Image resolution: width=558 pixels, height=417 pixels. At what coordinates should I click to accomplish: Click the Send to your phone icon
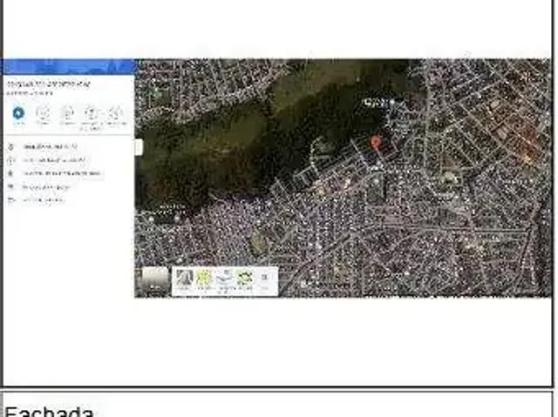92,113
